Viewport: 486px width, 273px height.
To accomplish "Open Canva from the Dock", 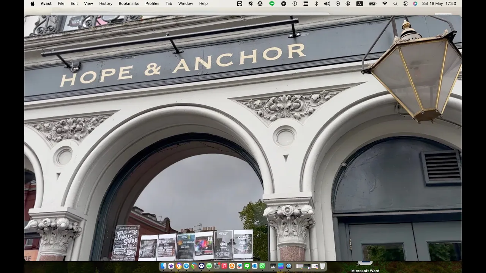I will coord(281,266).
